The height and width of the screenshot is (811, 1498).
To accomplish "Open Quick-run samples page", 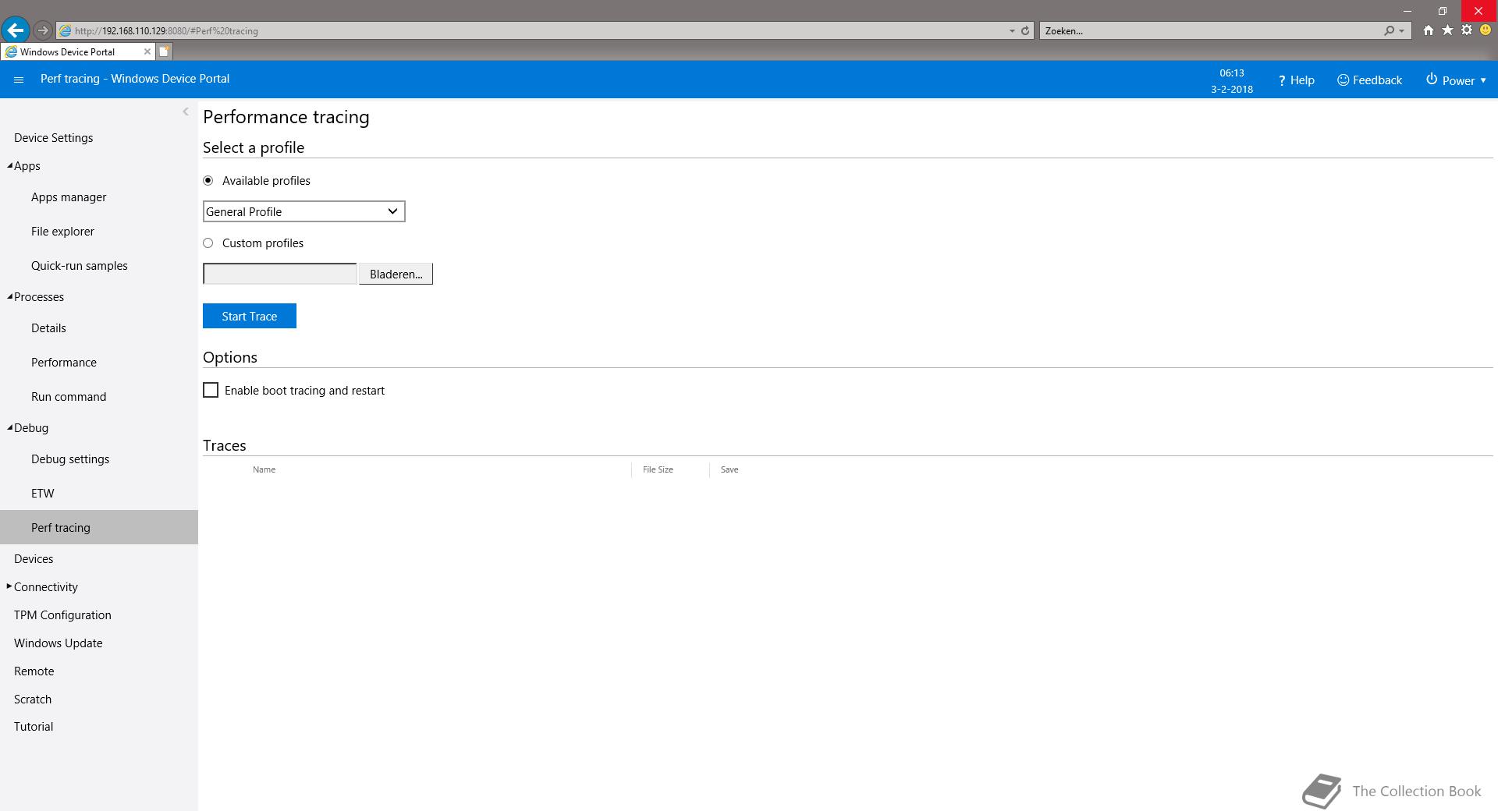I will (79, 266).
